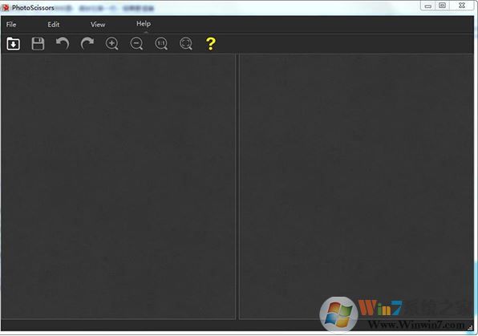Redo with the forward arrow icon
This screenshot has width=478, height=336.
87,43
